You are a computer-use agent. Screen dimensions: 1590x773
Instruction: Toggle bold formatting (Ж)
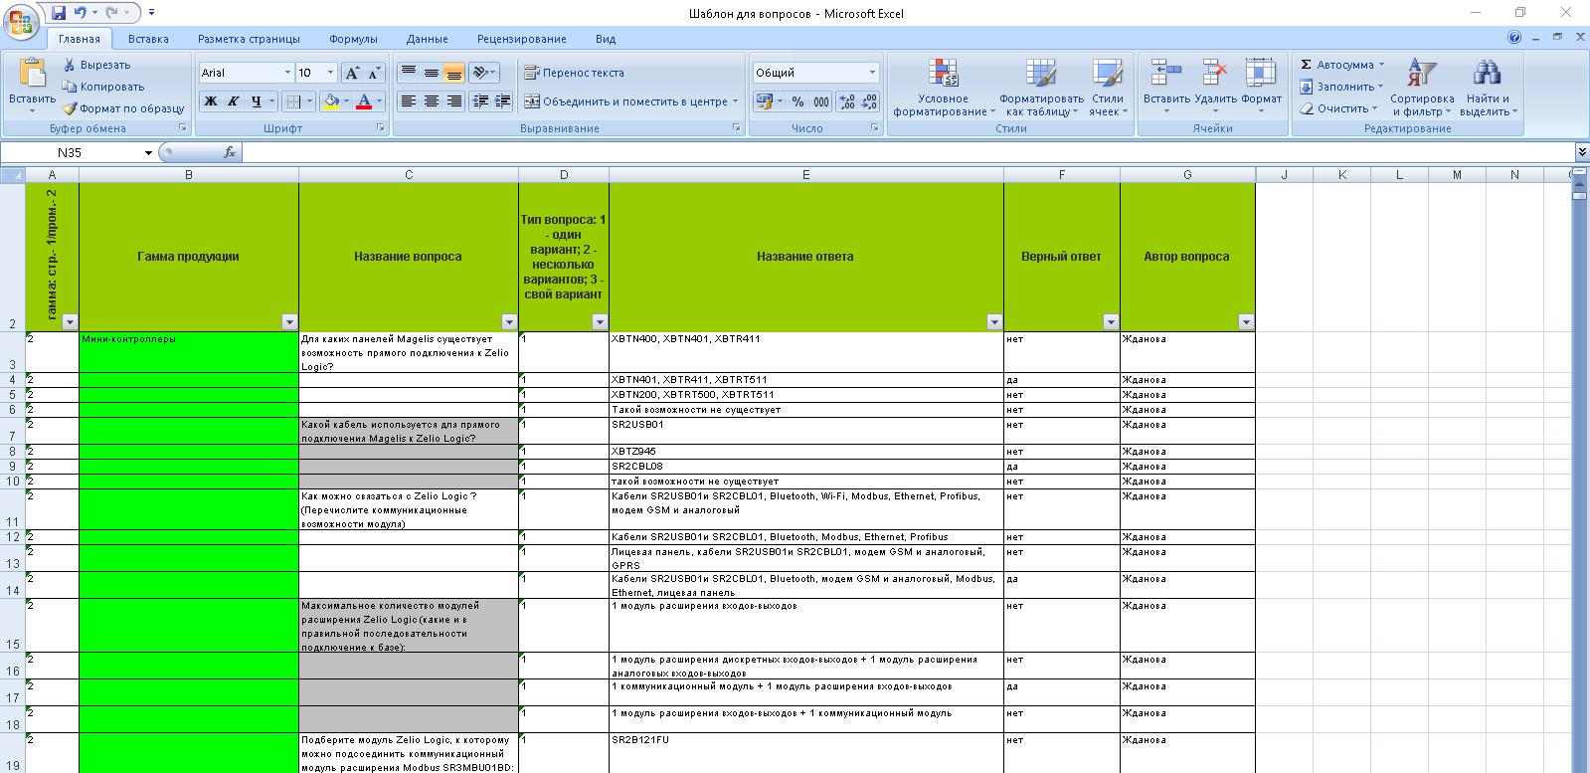(x=210, y=101)
